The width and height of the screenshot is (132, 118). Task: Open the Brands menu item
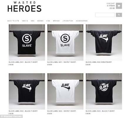tap(56, 21)
